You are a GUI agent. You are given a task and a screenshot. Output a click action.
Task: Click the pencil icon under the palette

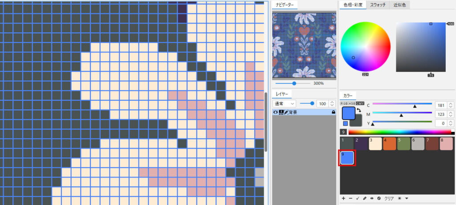click(x=365, y=198)
